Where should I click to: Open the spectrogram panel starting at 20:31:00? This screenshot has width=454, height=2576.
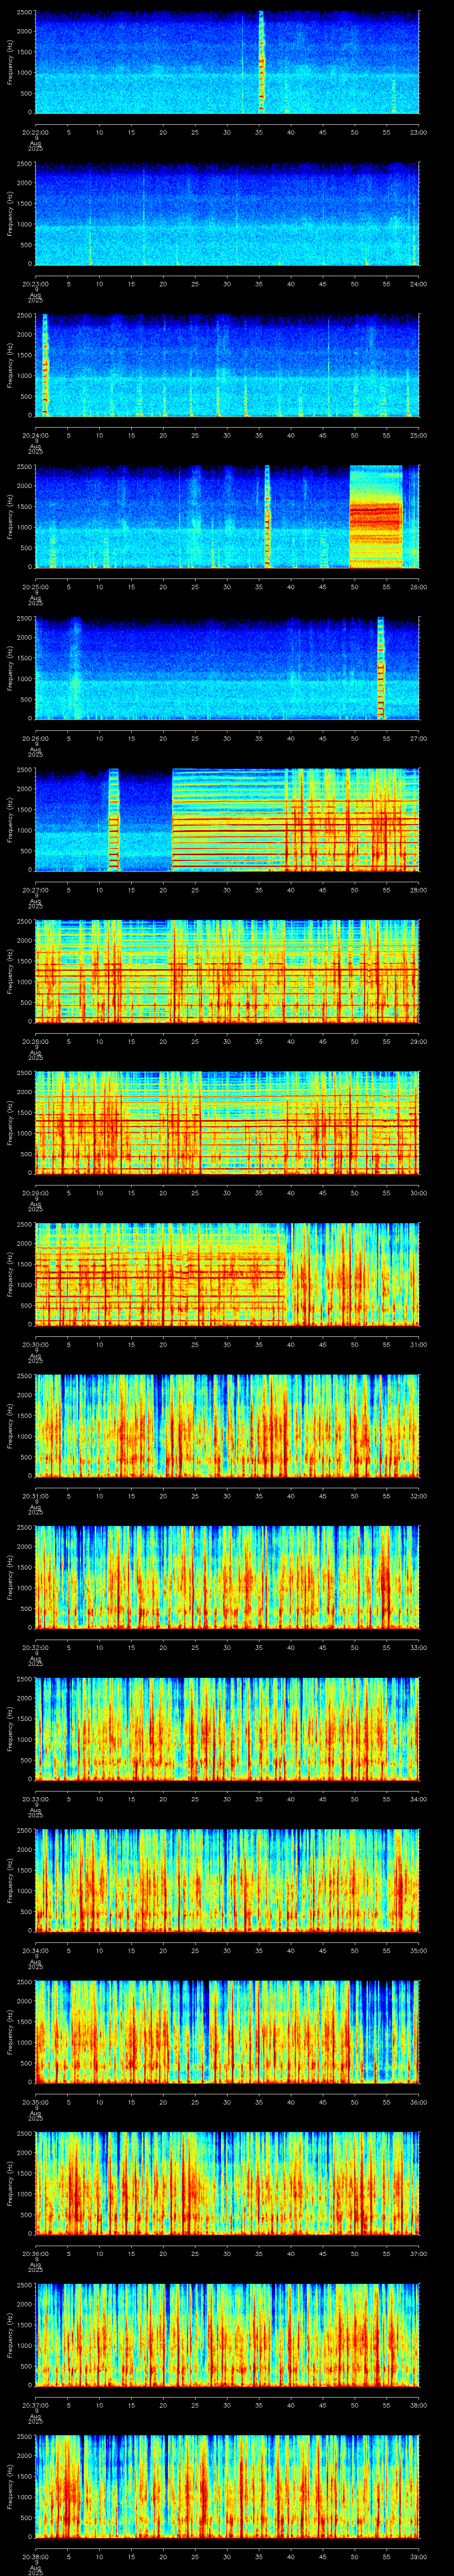pyautogui.click(x=227, y=1426)
